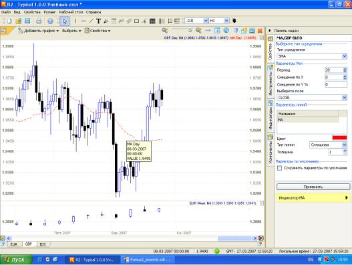The width and height of the screenshot is (352, 265).
Task: Click the Применить button
Action: pos(313,187)
